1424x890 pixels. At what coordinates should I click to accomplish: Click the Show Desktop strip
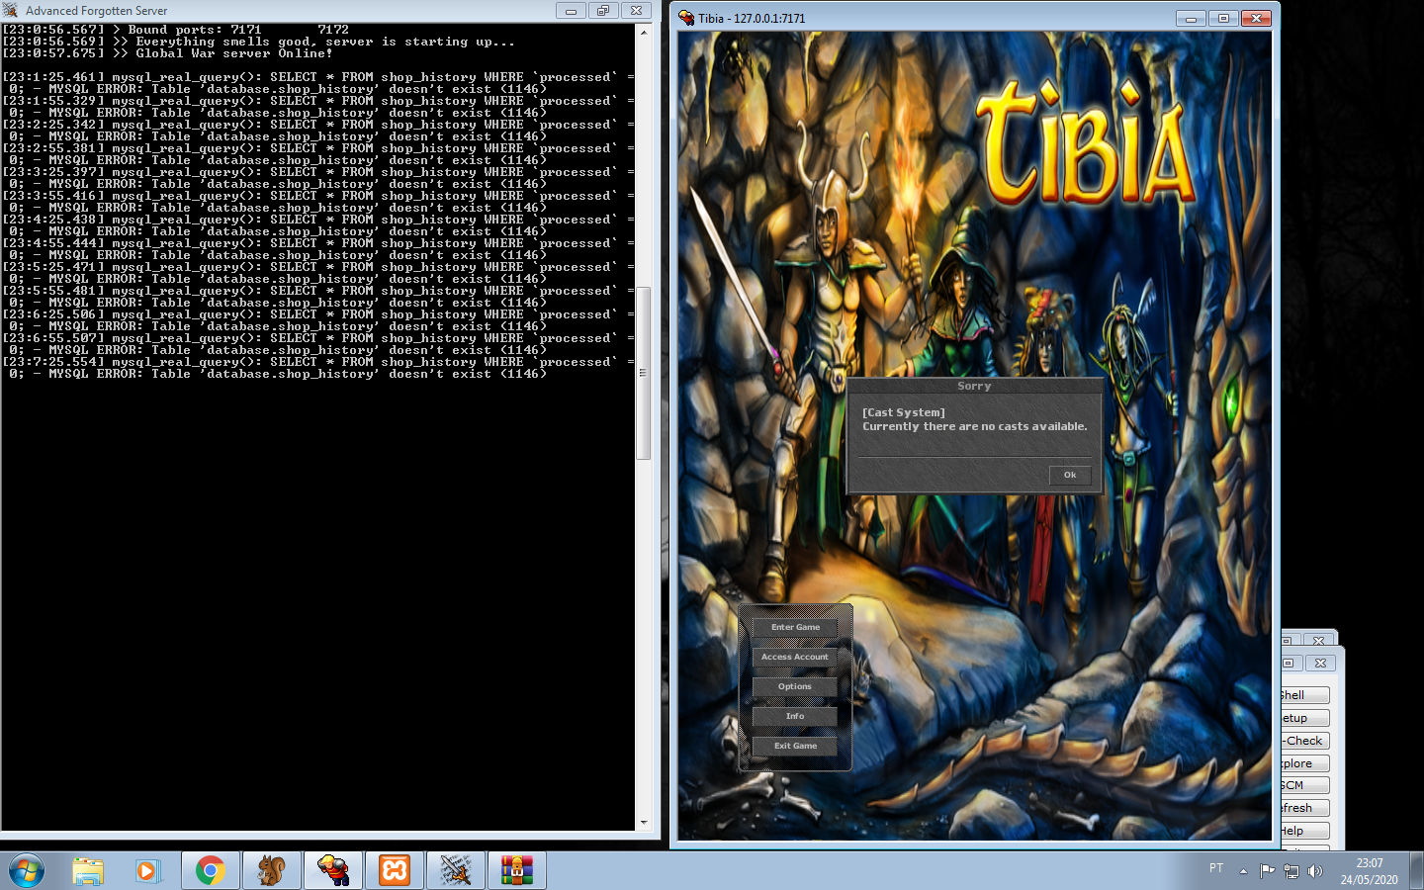(1416, 871)
